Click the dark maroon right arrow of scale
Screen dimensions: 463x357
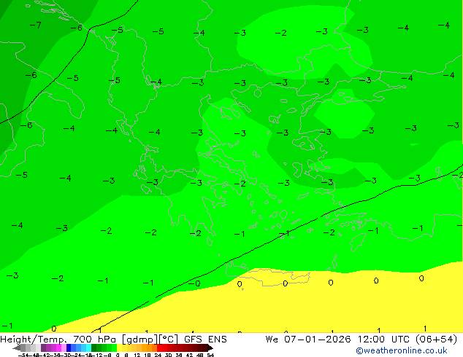(x=210, y=348)
